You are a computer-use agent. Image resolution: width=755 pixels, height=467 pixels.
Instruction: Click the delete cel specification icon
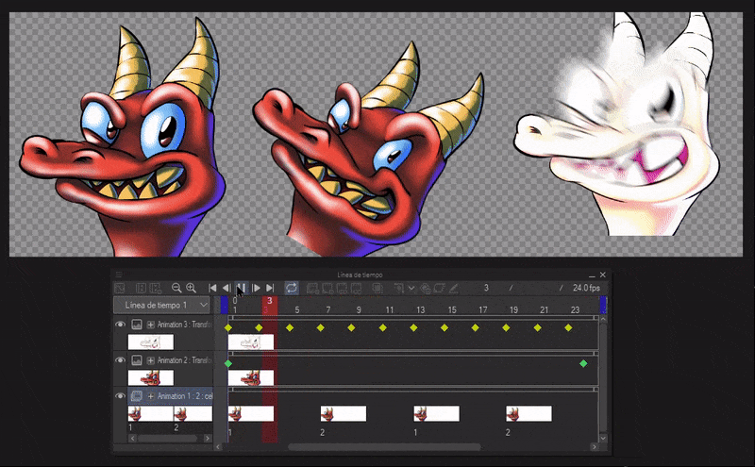(357, 288)
